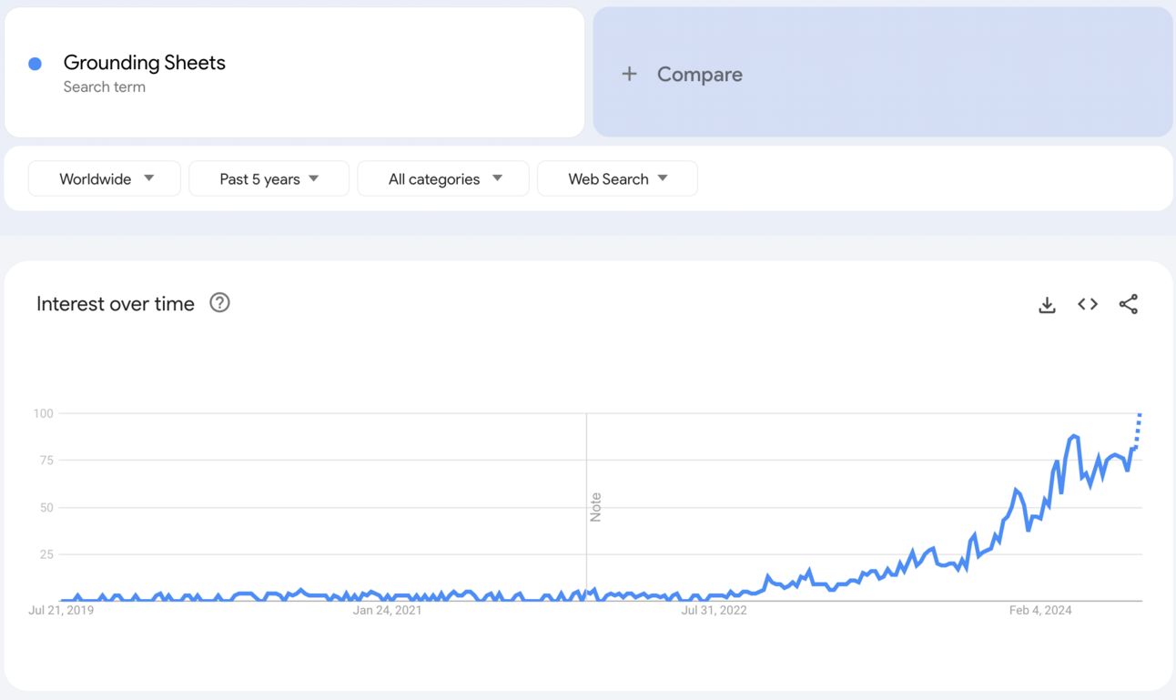
Task: Click the Compare label to add term
Action: click(699, 75)
